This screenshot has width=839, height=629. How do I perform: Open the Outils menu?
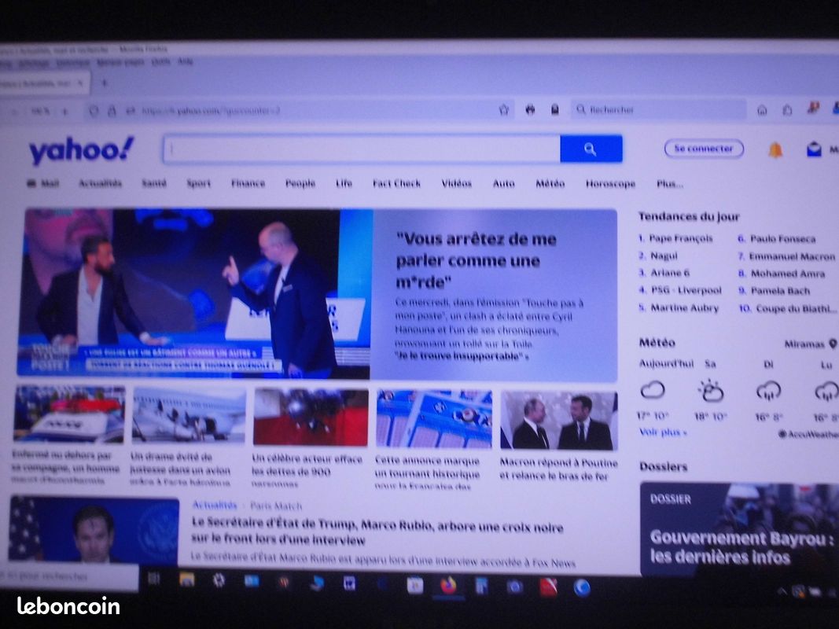pos(160,62)
